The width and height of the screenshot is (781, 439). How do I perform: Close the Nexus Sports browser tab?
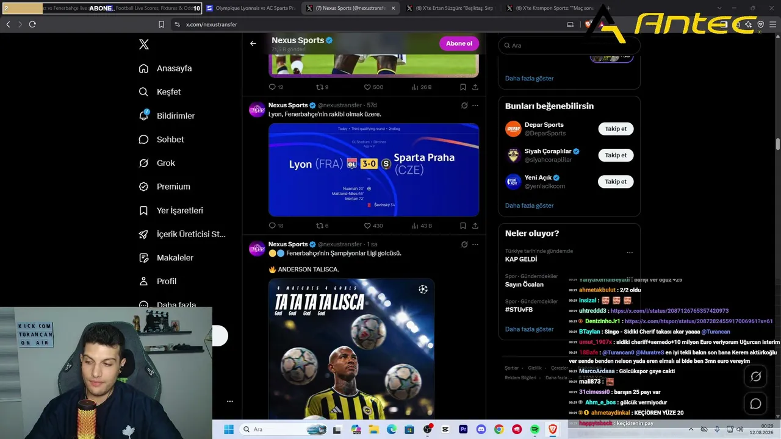coord(393,9)
